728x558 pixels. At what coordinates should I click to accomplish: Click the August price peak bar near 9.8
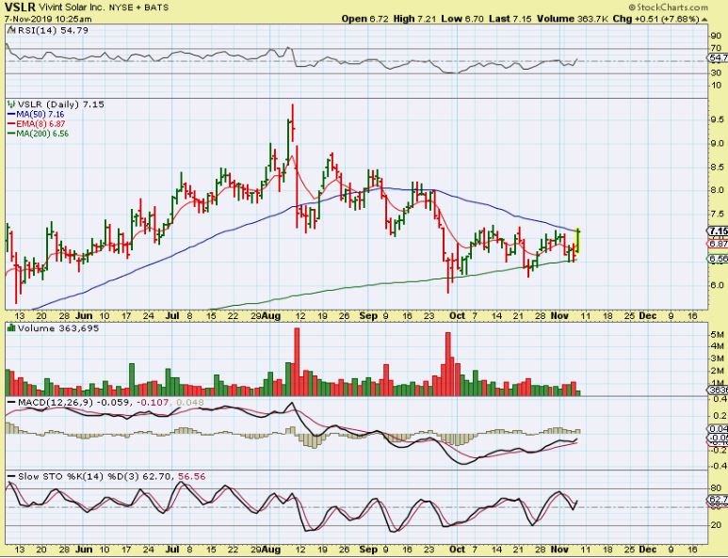coord(293,123)
